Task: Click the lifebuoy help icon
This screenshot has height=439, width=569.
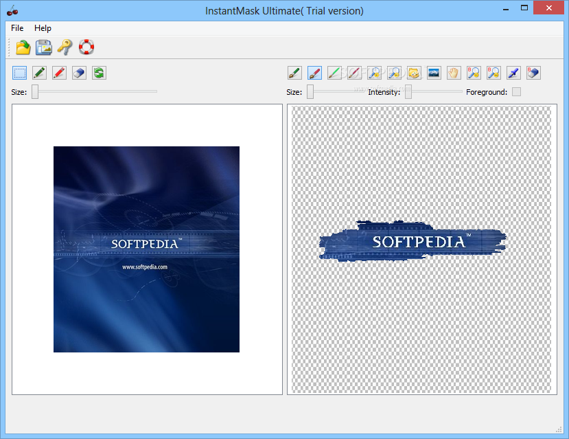Action: (86, 47)
